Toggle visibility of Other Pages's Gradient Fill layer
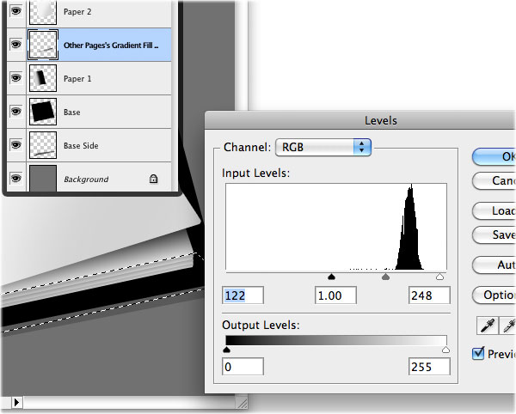 15,45
